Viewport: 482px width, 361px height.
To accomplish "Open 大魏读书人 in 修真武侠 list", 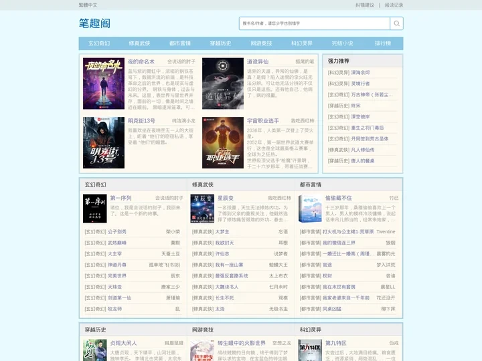I will coord(226,287).
